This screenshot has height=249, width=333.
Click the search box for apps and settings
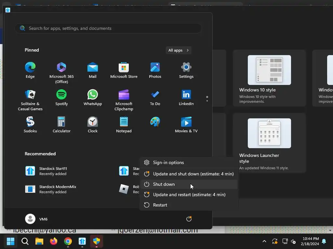pyautogui.click(x=108, y=28)
